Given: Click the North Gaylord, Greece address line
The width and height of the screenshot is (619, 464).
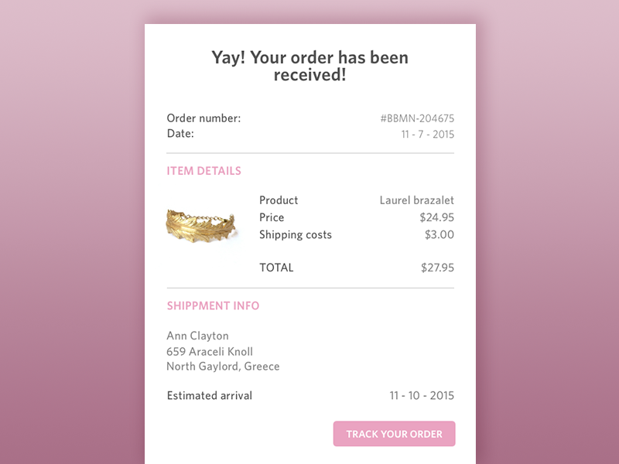Looking at the screenshot, I should point(223,367).
